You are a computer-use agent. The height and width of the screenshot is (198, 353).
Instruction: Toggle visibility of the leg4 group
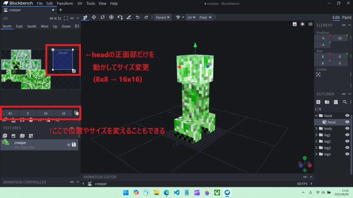[x=347, y=154]
